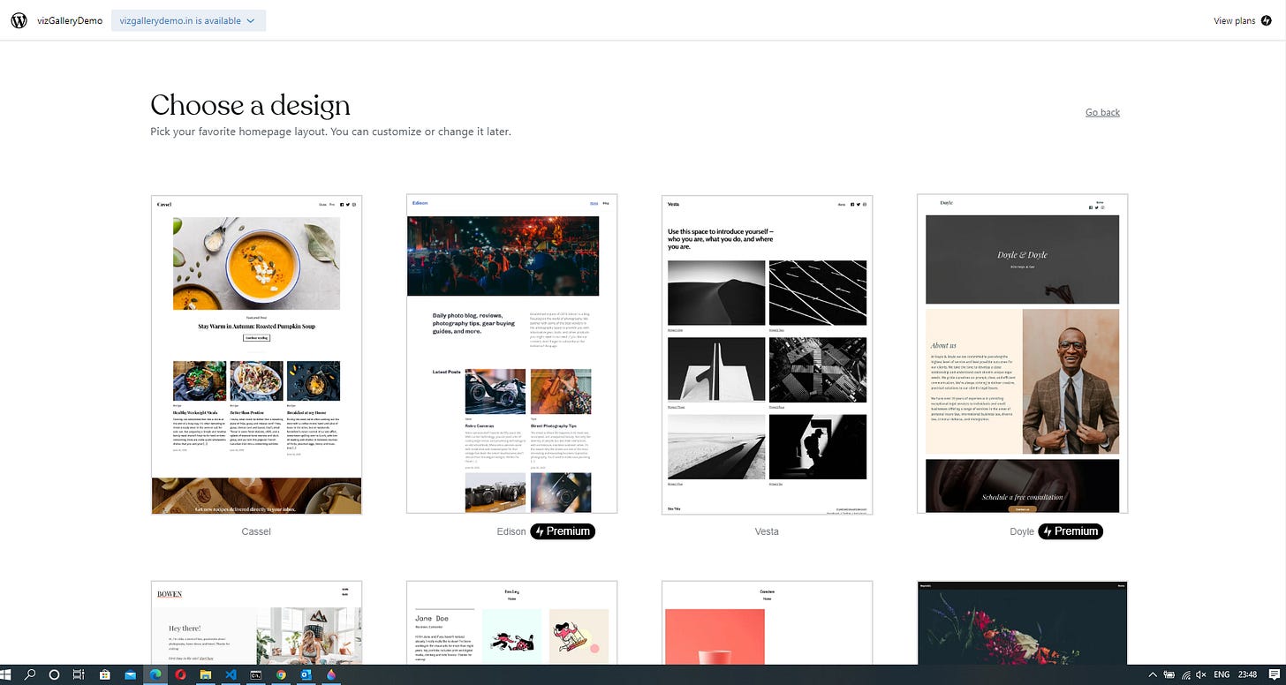Click the ENG input language indicator
Screen dimensions: 1286x685
[x=1222, y=674]
